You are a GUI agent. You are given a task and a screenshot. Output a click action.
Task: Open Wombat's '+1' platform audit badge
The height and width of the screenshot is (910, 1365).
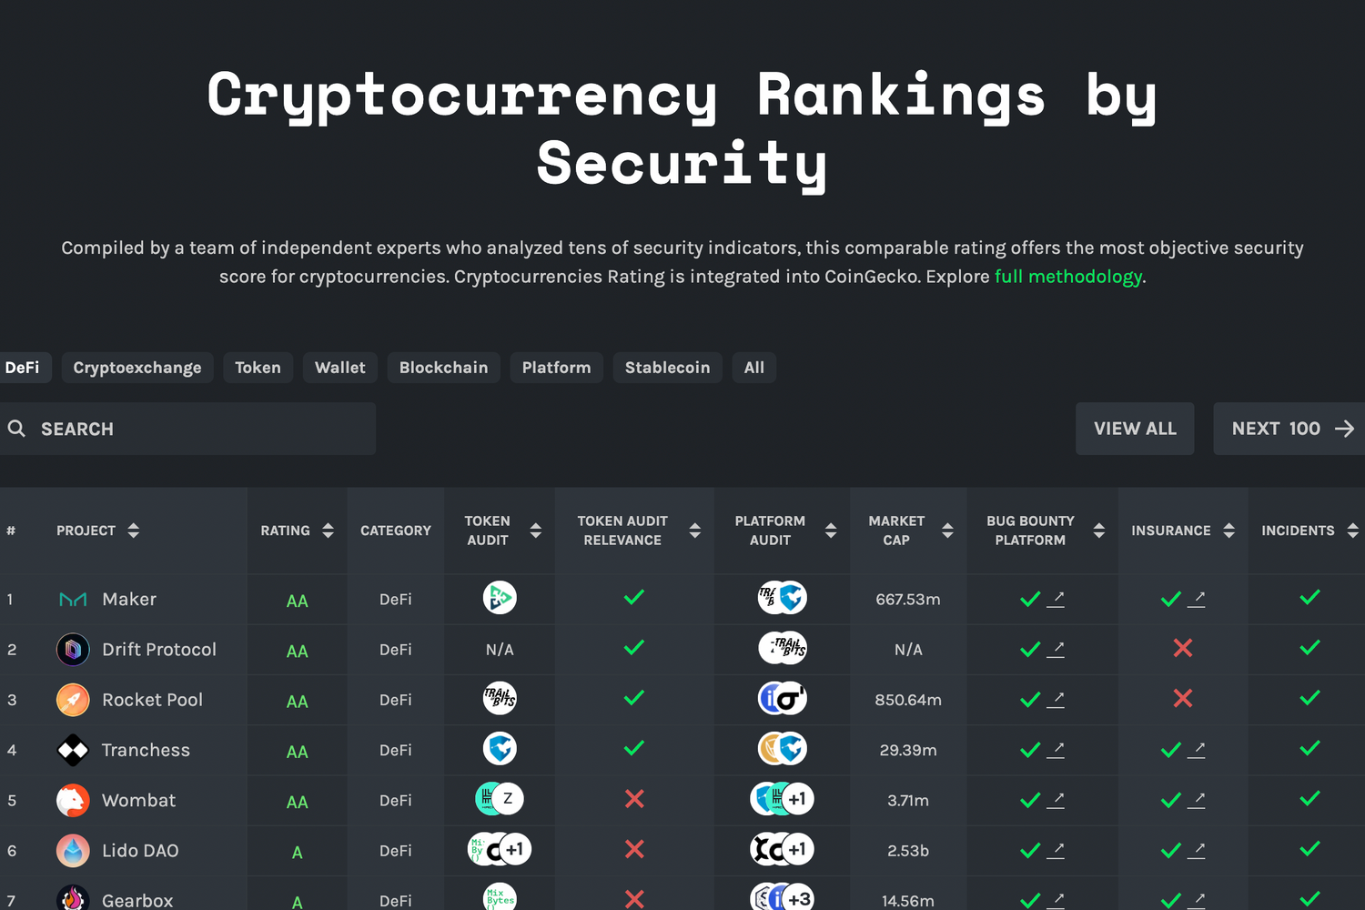(x=798, y=799)
